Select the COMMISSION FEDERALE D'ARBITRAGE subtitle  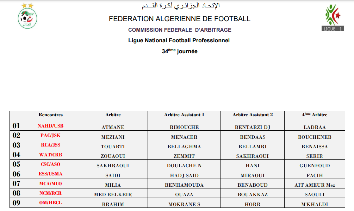180,30
